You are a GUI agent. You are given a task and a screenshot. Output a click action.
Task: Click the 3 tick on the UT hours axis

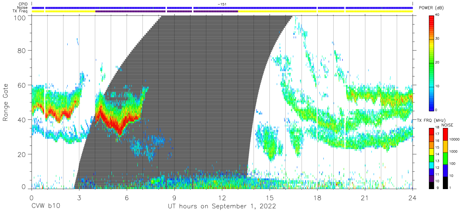pos(79,197)
